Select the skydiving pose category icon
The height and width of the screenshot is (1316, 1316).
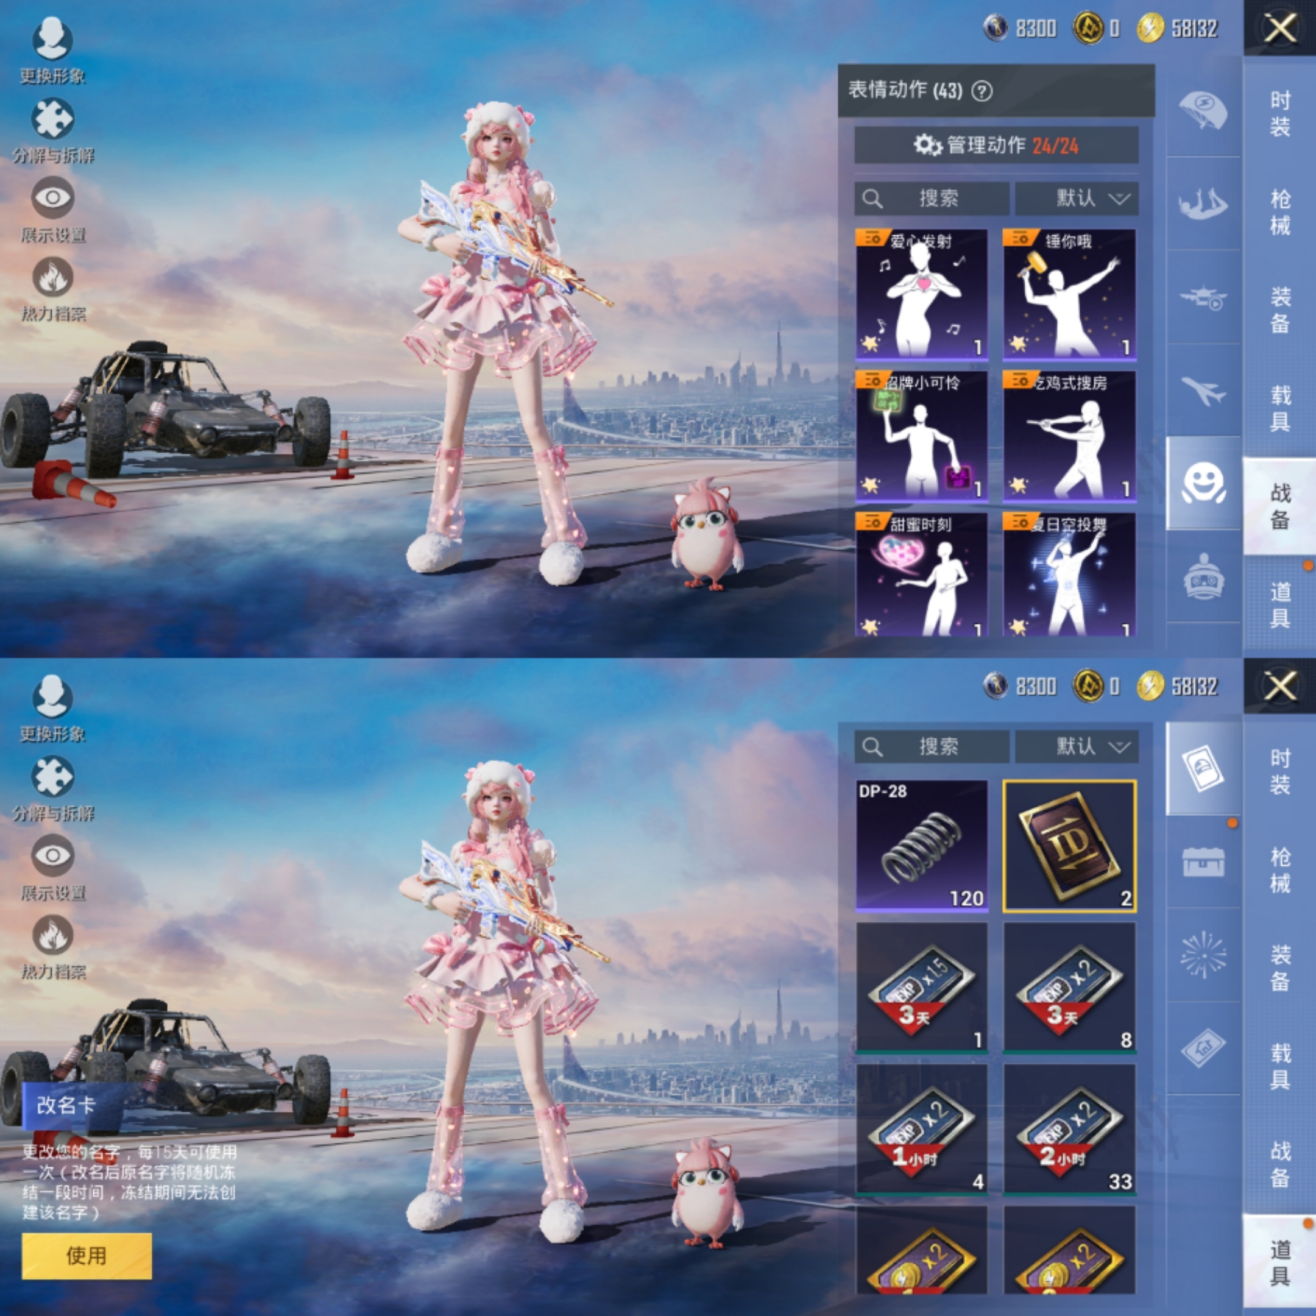(x=1203, y=203)
